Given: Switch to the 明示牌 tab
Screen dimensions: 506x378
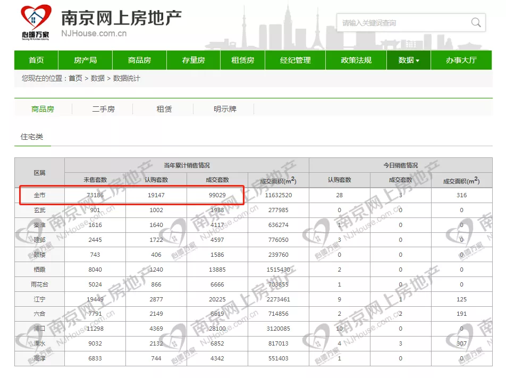Looking at the screenshot, I should tap(225, 109).
